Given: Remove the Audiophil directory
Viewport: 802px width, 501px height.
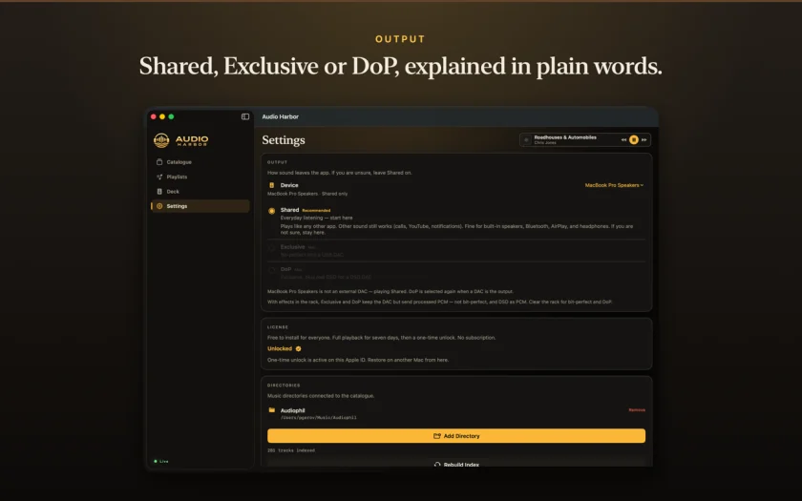Looking at the screenshot, I should [x=637, y=410].
